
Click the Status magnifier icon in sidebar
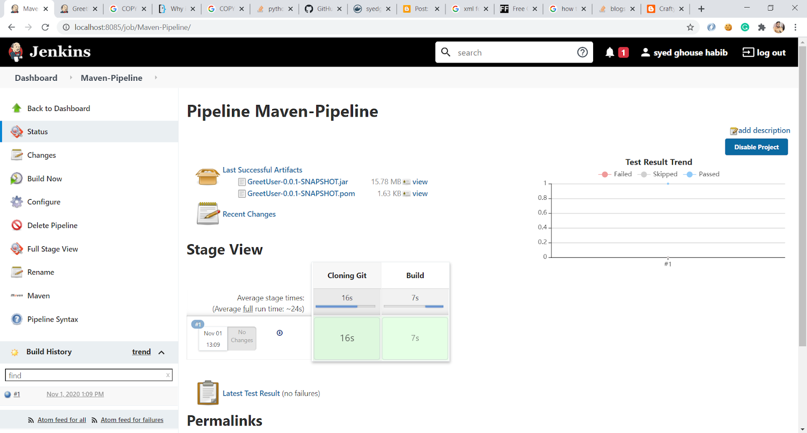click(x=17, y=132)
